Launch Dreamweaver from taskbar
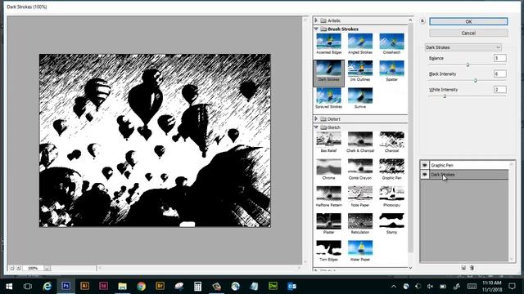Image resolution: width=524 pixels, height=294 pixels. (273, 286)
